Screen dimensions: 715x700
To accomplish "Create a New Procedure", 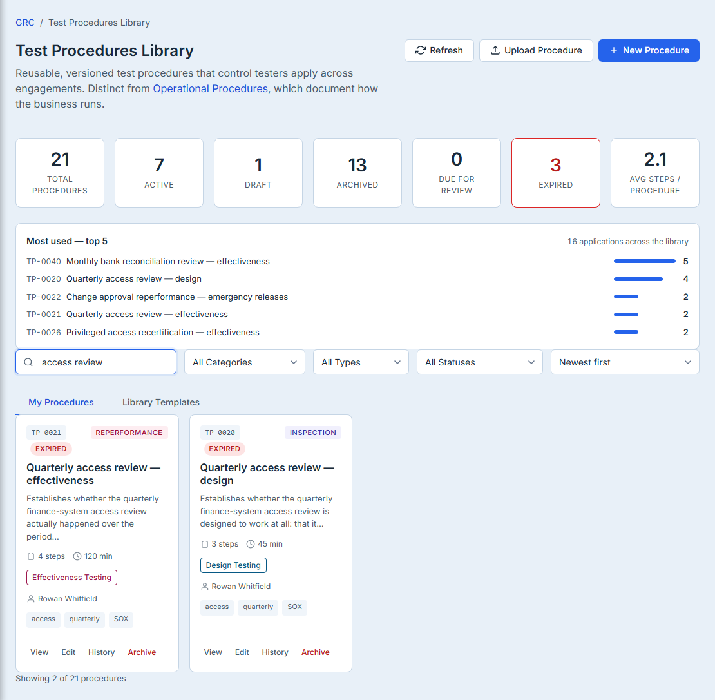I will tap(649, 51).
